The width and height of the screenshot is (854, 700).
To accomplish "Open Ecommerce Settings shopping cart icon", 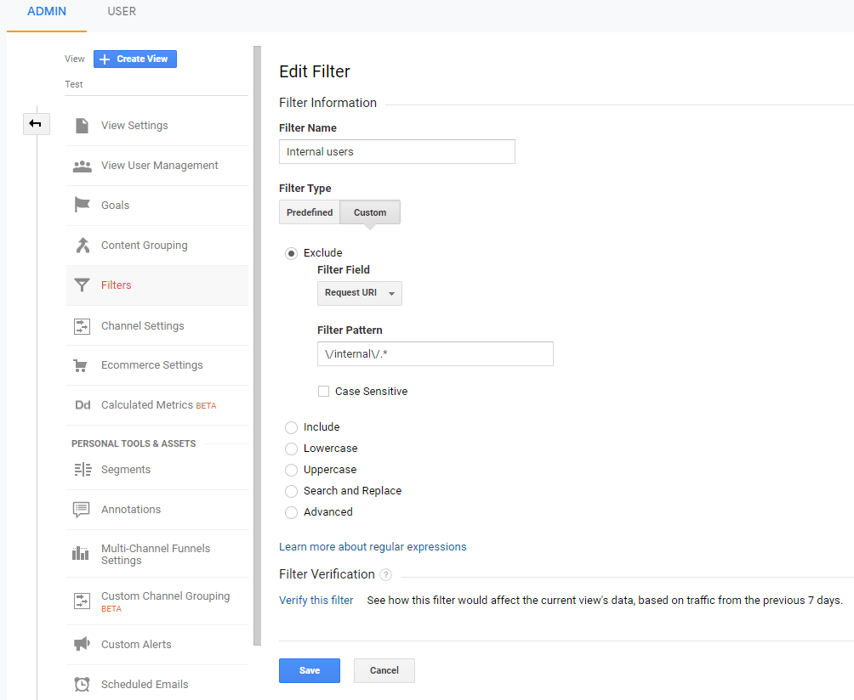I will pos(82,365).
